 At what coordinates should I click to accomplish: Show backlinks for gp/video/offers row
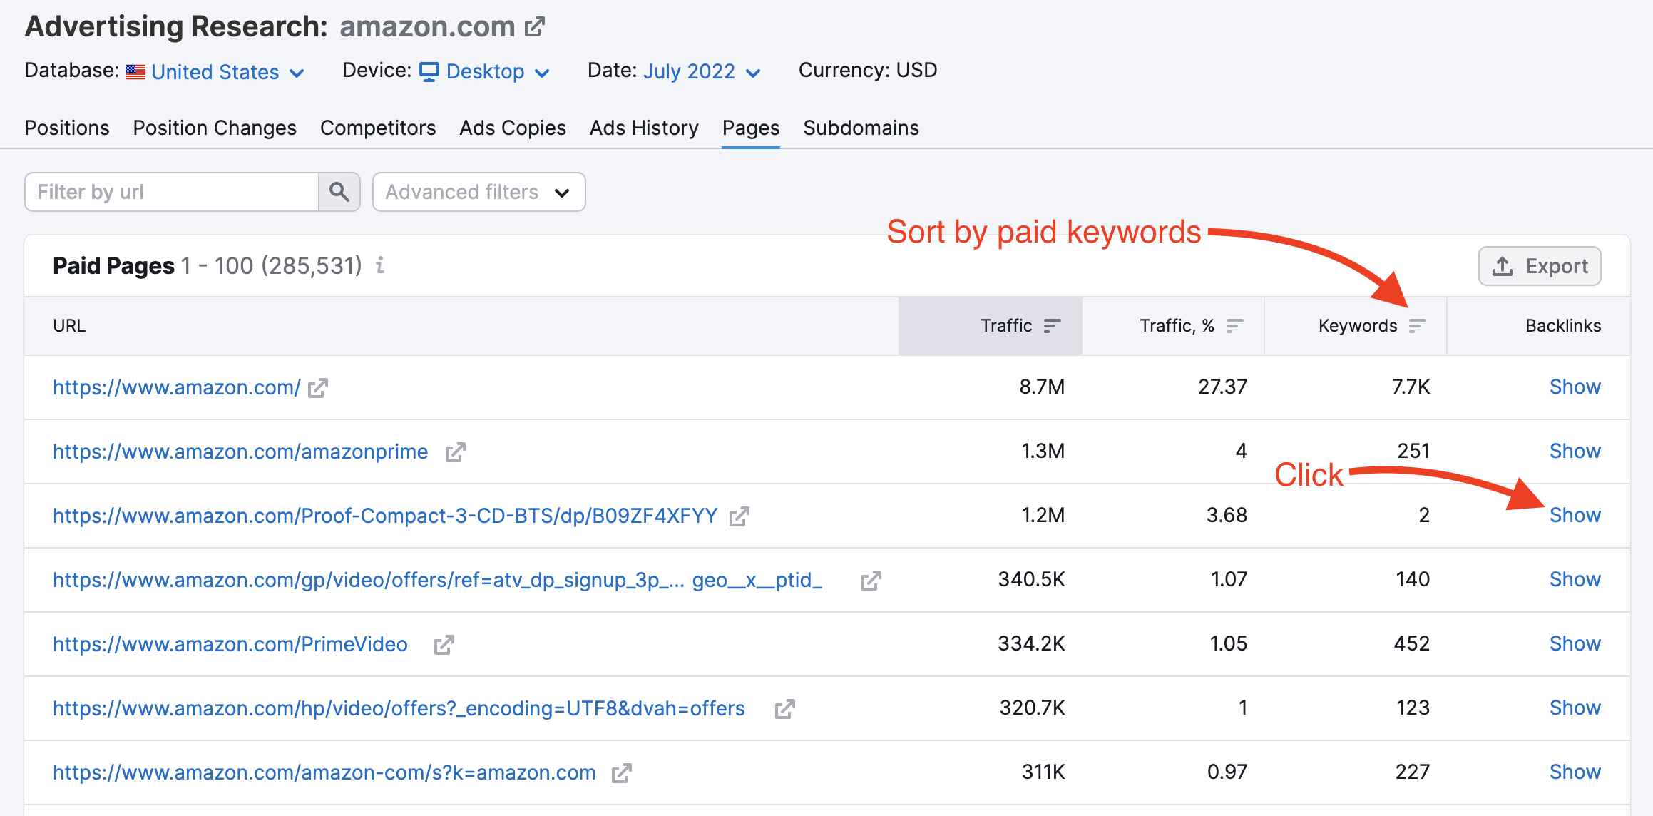(1575, 579)
